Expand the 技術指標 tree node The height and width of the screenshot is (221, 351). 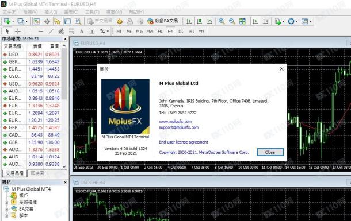pos(6,203)
